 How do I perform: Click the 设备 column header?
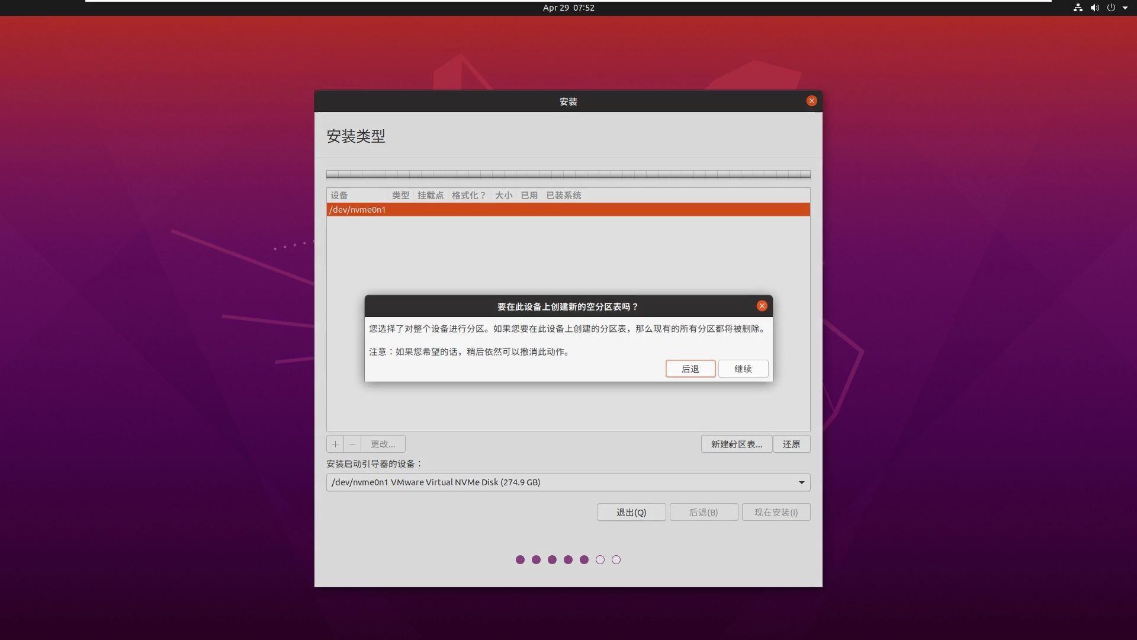(341, 195)
